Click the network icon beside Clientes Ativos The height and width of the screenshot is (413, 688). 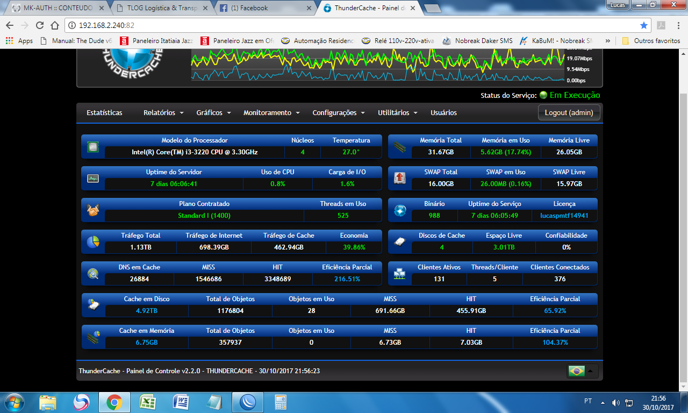[x=400, y=274]
